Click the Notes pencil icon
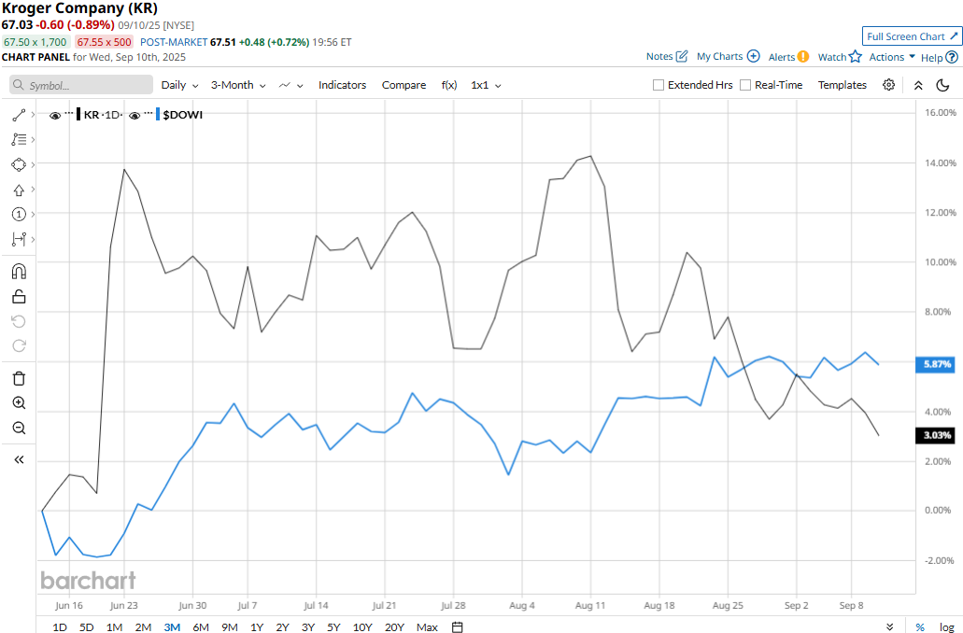This screenshot has width=963, height=633. 682,57
